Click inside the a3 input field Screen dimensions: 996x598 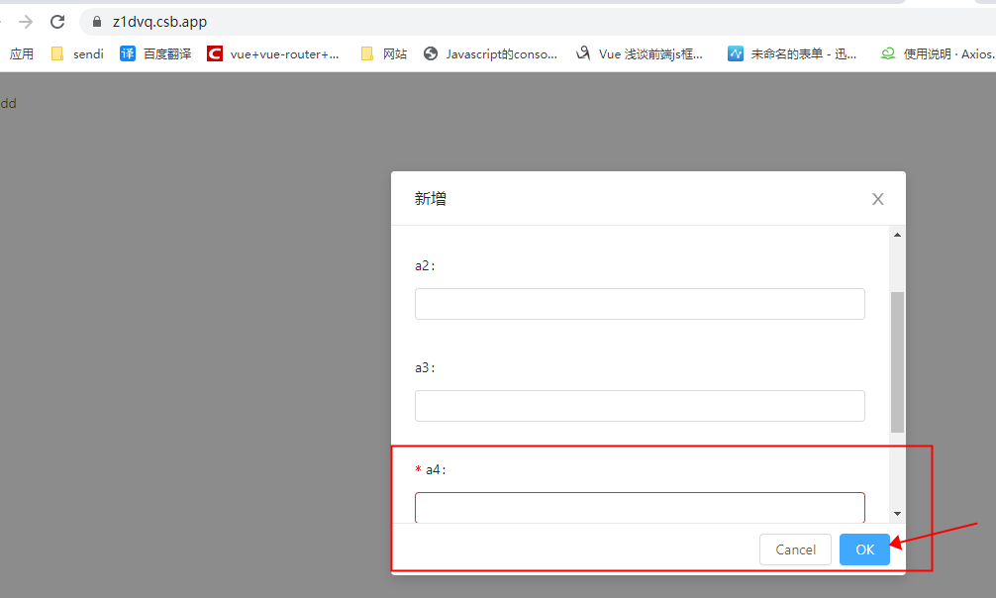[x=639, y=406]
